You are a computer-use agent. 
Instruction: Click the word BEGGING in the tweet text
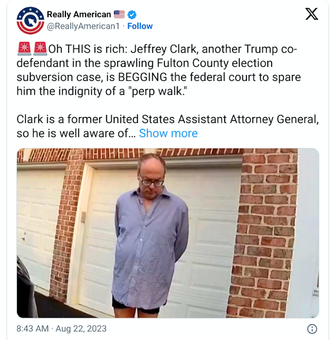[x=143, y=77]
